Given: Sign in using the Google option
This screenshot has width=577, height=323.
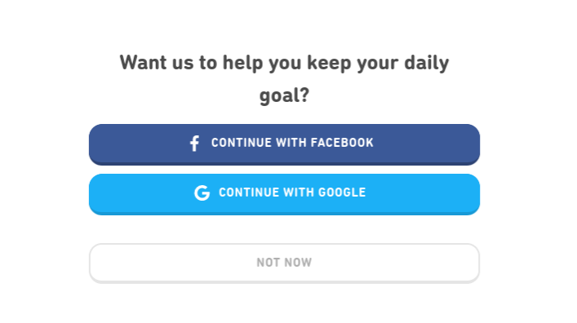Looking at the screenshot, I should click(x=284, y=194).
